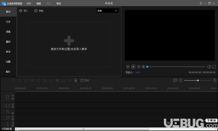The image size is (218, 131).
Task: Open the 文件 menu
Action: (x=29, y=4)
